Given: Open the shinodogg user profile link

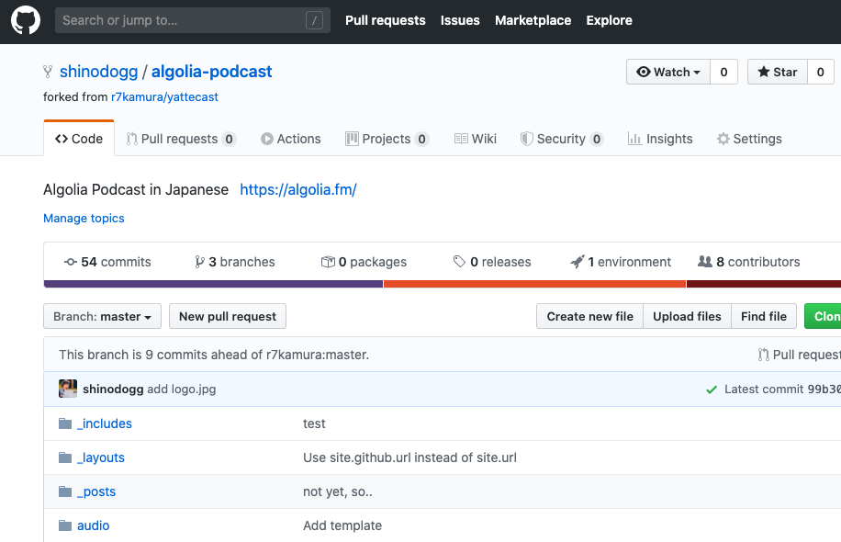Looking at the screenshot, I should coord(98,72).
